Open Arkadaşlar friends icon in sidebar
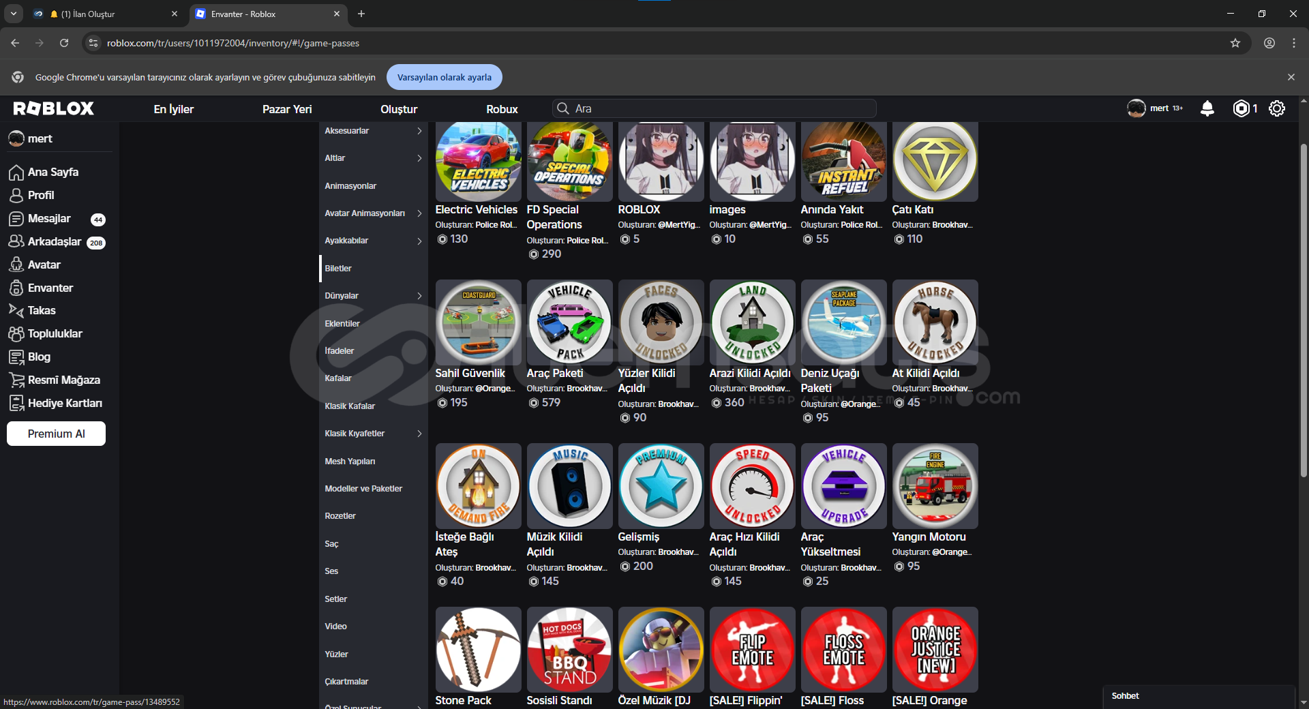Image resolution: width=1309 pixels, height=709 pixels. [x=16, y=242]
